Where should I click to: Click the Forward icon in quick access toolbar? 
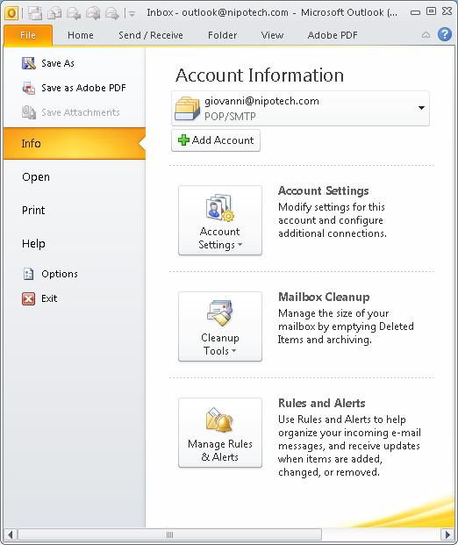click(112, 13)
